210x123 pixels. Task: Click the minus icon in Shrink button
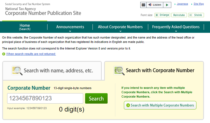click(x=191, y=15)
